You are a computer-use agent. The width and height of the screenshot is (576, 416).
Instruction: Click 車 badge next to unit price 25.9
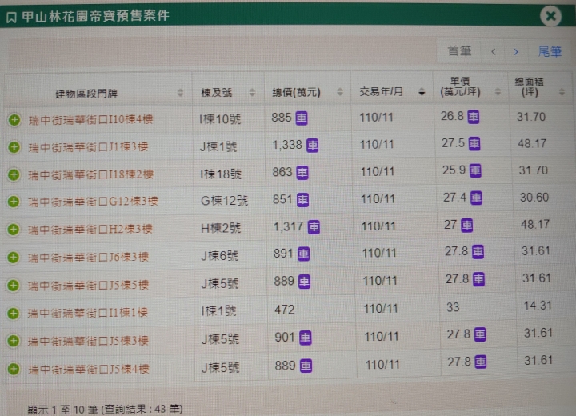point(475,170)
